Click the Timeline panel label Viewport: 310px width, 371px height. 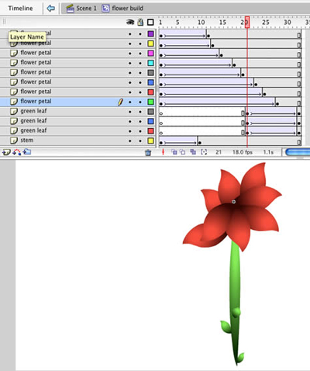pos(20,9)
